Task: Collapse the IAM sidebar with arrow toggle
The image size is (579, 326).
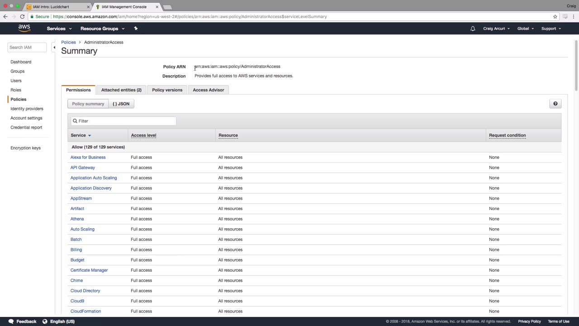Action: pyautogui.click(x=54, y=47)
